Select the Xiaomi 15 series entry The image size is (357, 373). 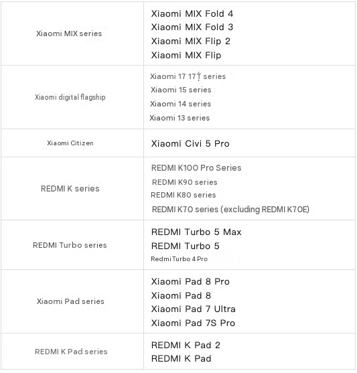[181, 90]
